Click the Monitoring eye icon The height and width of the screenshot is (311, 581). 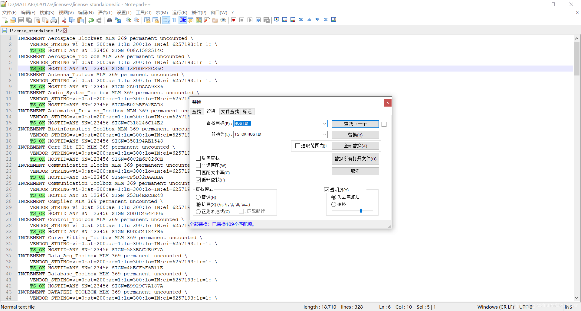click(x=223, y=20)
